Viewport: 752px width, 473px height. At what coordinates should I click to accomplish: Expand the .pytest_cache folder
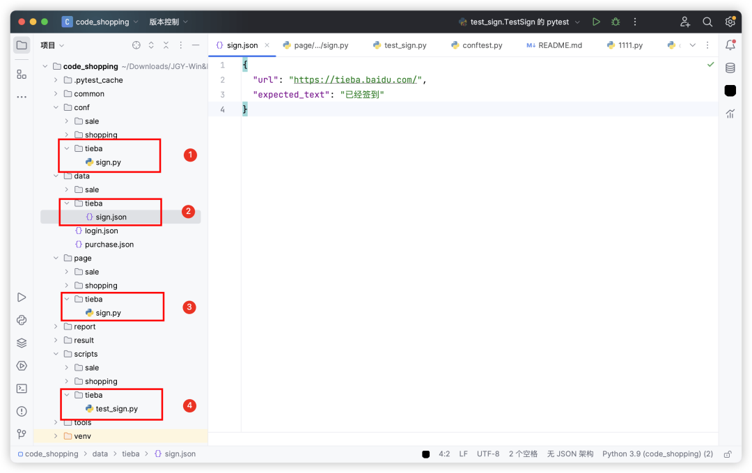point(56,80)
